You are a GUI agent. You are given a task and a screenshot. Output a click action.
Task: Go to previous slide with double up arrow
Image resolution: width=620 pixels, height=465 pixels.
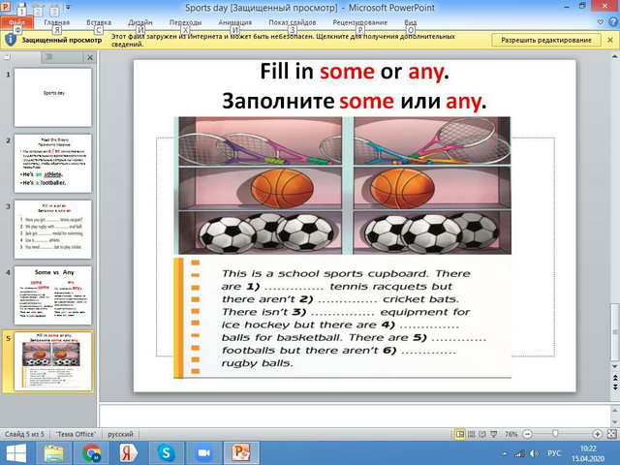coord(615,379)
